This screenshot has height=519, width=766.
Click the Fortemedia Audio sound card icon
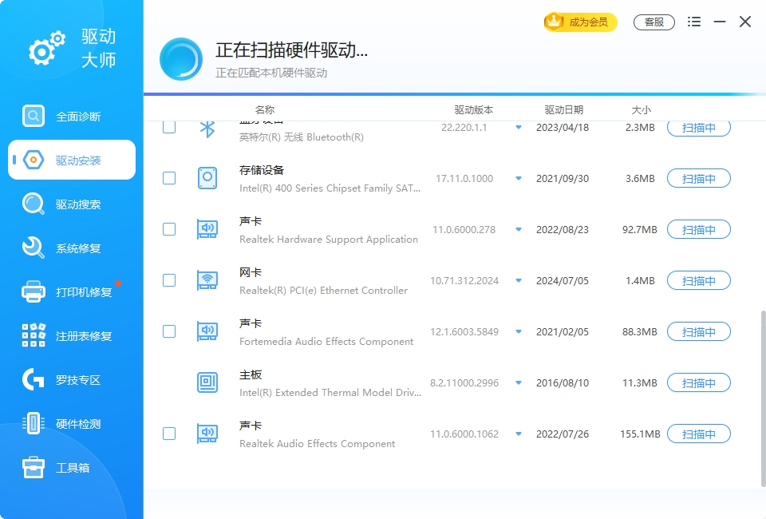pyautogui.click(x=207, y=331)
